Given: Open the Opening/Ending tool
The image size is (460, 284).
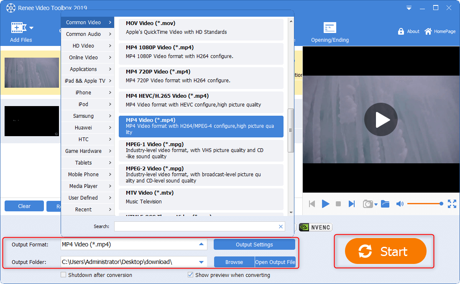Looking at the screenshot, I should (x=330, y=28).
